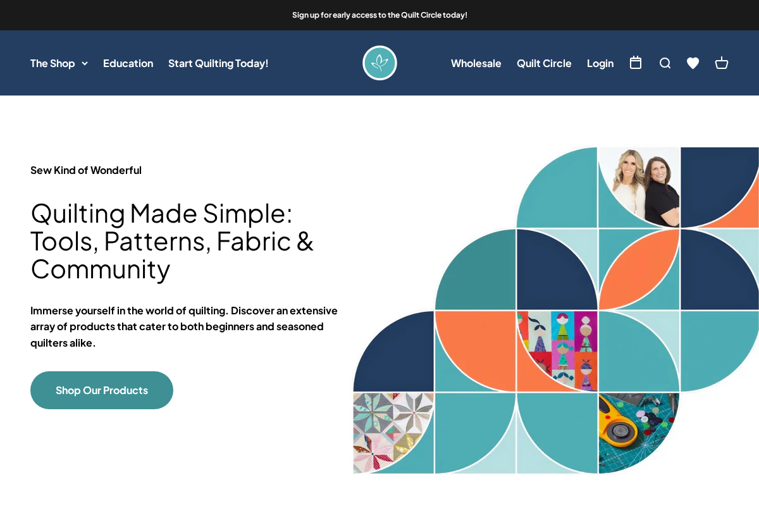This screenshot has width=759, height=506.
Task: Click the Sew Kind of Wonderful tagline
Action: click(85, 170)
